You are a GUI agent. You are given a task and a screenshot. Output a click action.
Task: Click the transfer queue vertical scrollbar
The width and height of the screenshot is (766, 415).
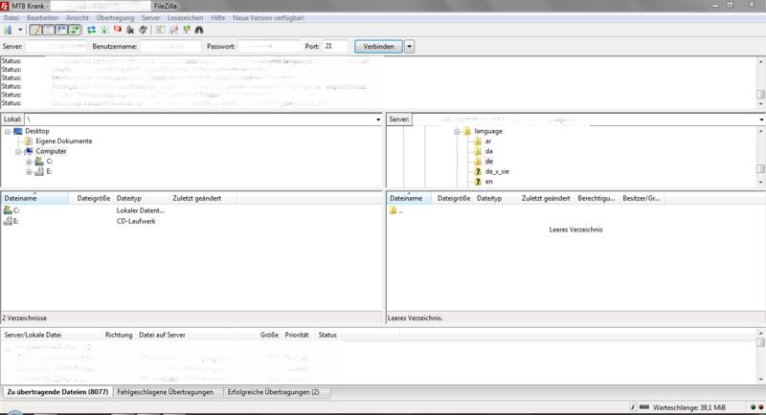coord(760,356)
